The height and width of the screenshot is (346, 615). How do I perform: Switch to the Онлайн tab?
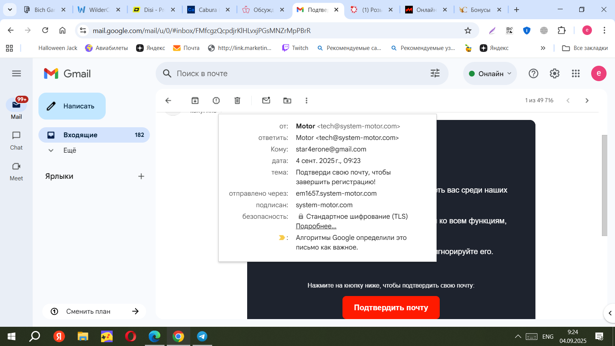click(426, 10)
